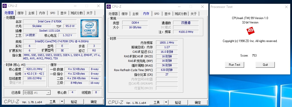Click the red ZD logo in Processor Test
This screenshot has width=292, height=107.
[x=250, y=31]
